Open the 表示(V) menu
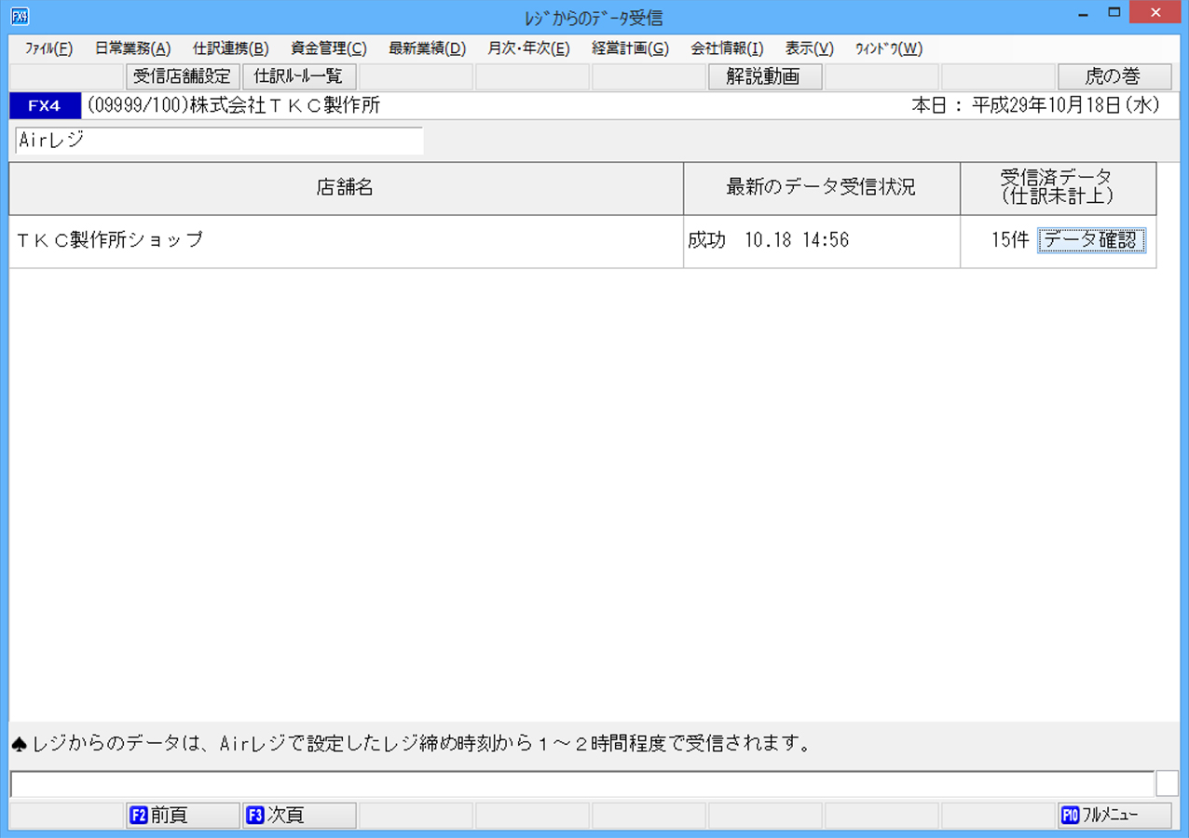This screenshot has height=838, width=1189. pos(809,49)
